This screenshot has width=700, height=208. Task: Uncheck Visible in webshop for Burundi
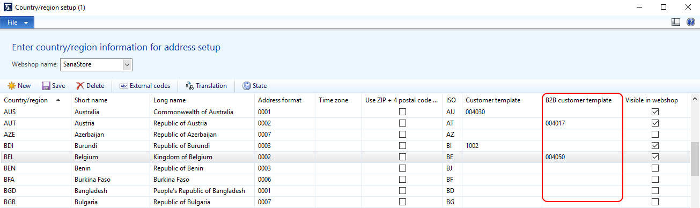point(655,146)
